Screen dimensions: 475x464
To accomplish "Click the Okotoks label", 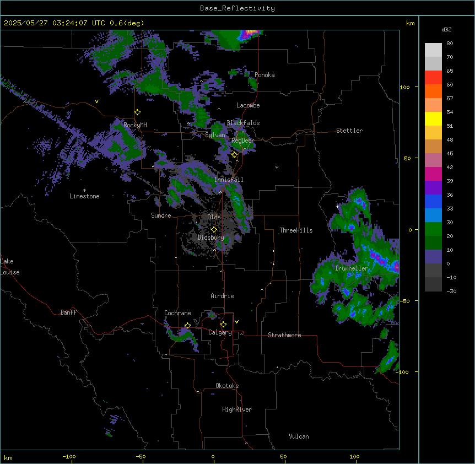I will pyautogui.click(x=227, y=386).
